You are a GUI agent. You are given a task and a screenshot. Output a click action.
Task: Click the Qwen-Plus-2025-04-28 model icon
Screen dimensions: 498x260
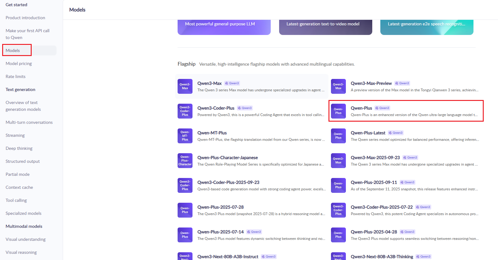tap(338, 235)
